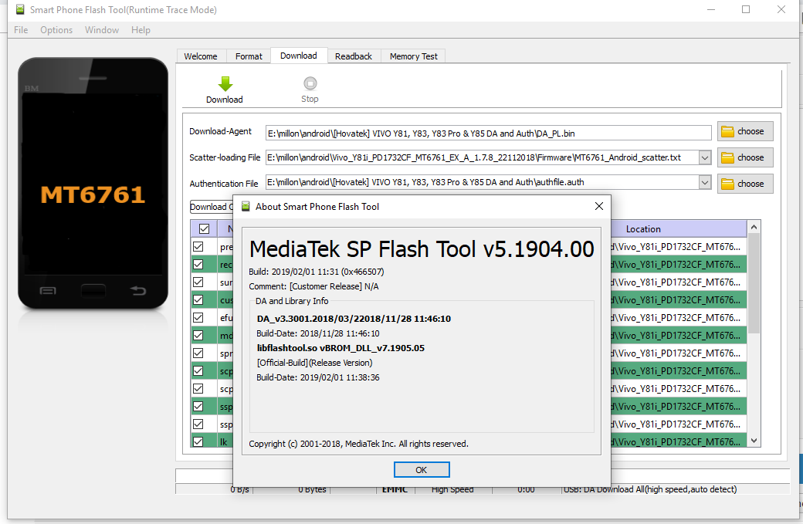Switch to the Memory Test tab
Screen dimensions: 803x524
coord(414,56)
